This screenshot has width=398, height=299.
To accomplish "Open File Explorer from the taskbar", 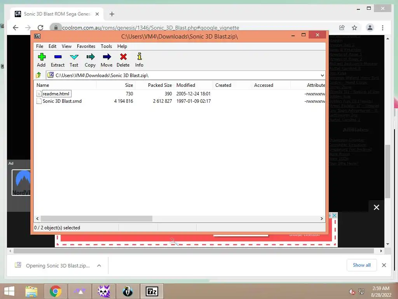I will [x=31, y=291].
